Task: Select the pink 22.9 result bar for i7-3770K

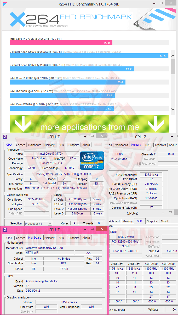Action: click(x=61, y=43)
